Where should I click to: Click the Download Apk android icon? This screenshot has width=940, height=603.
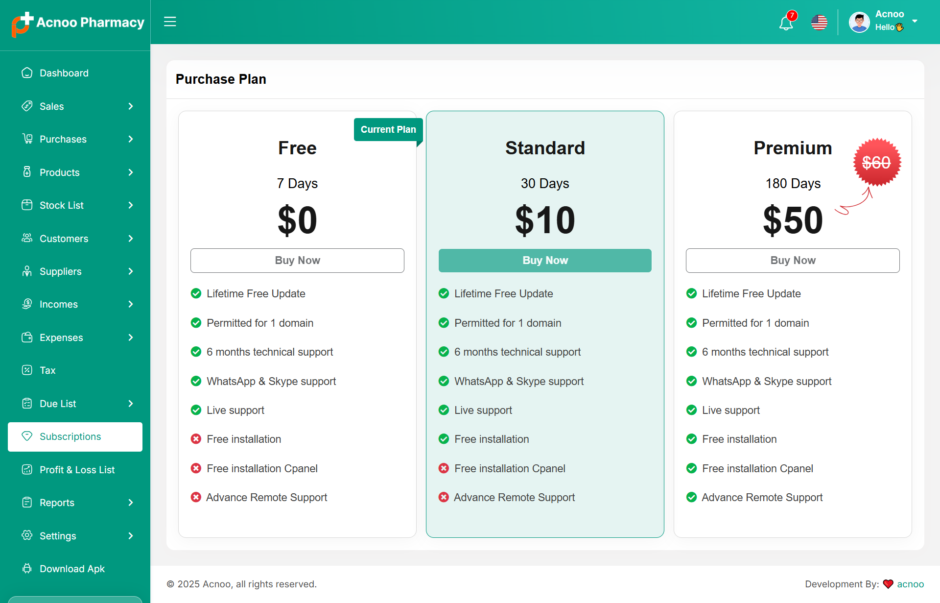coord(27,569)
